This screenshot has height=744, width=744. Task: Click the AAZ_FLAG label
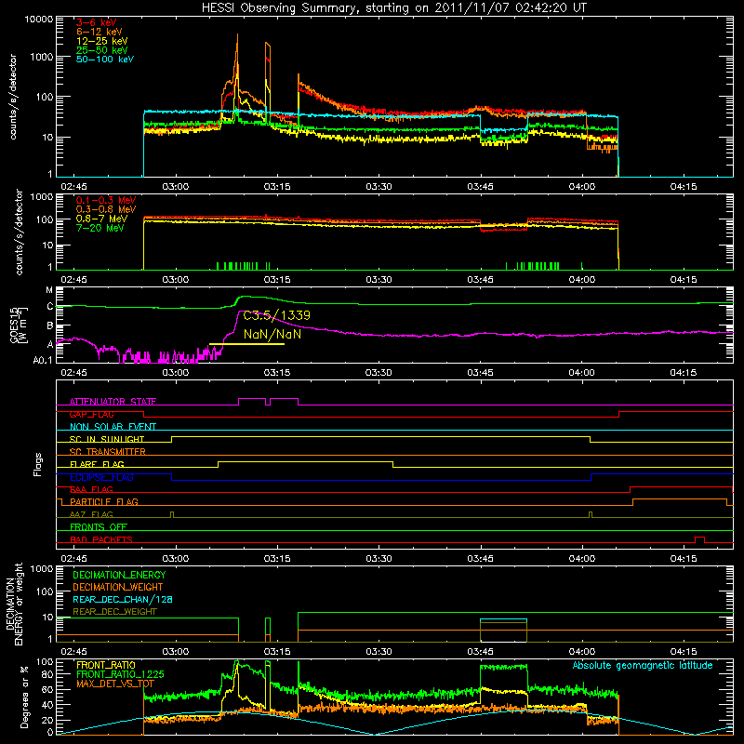click(x=91, y=514)
